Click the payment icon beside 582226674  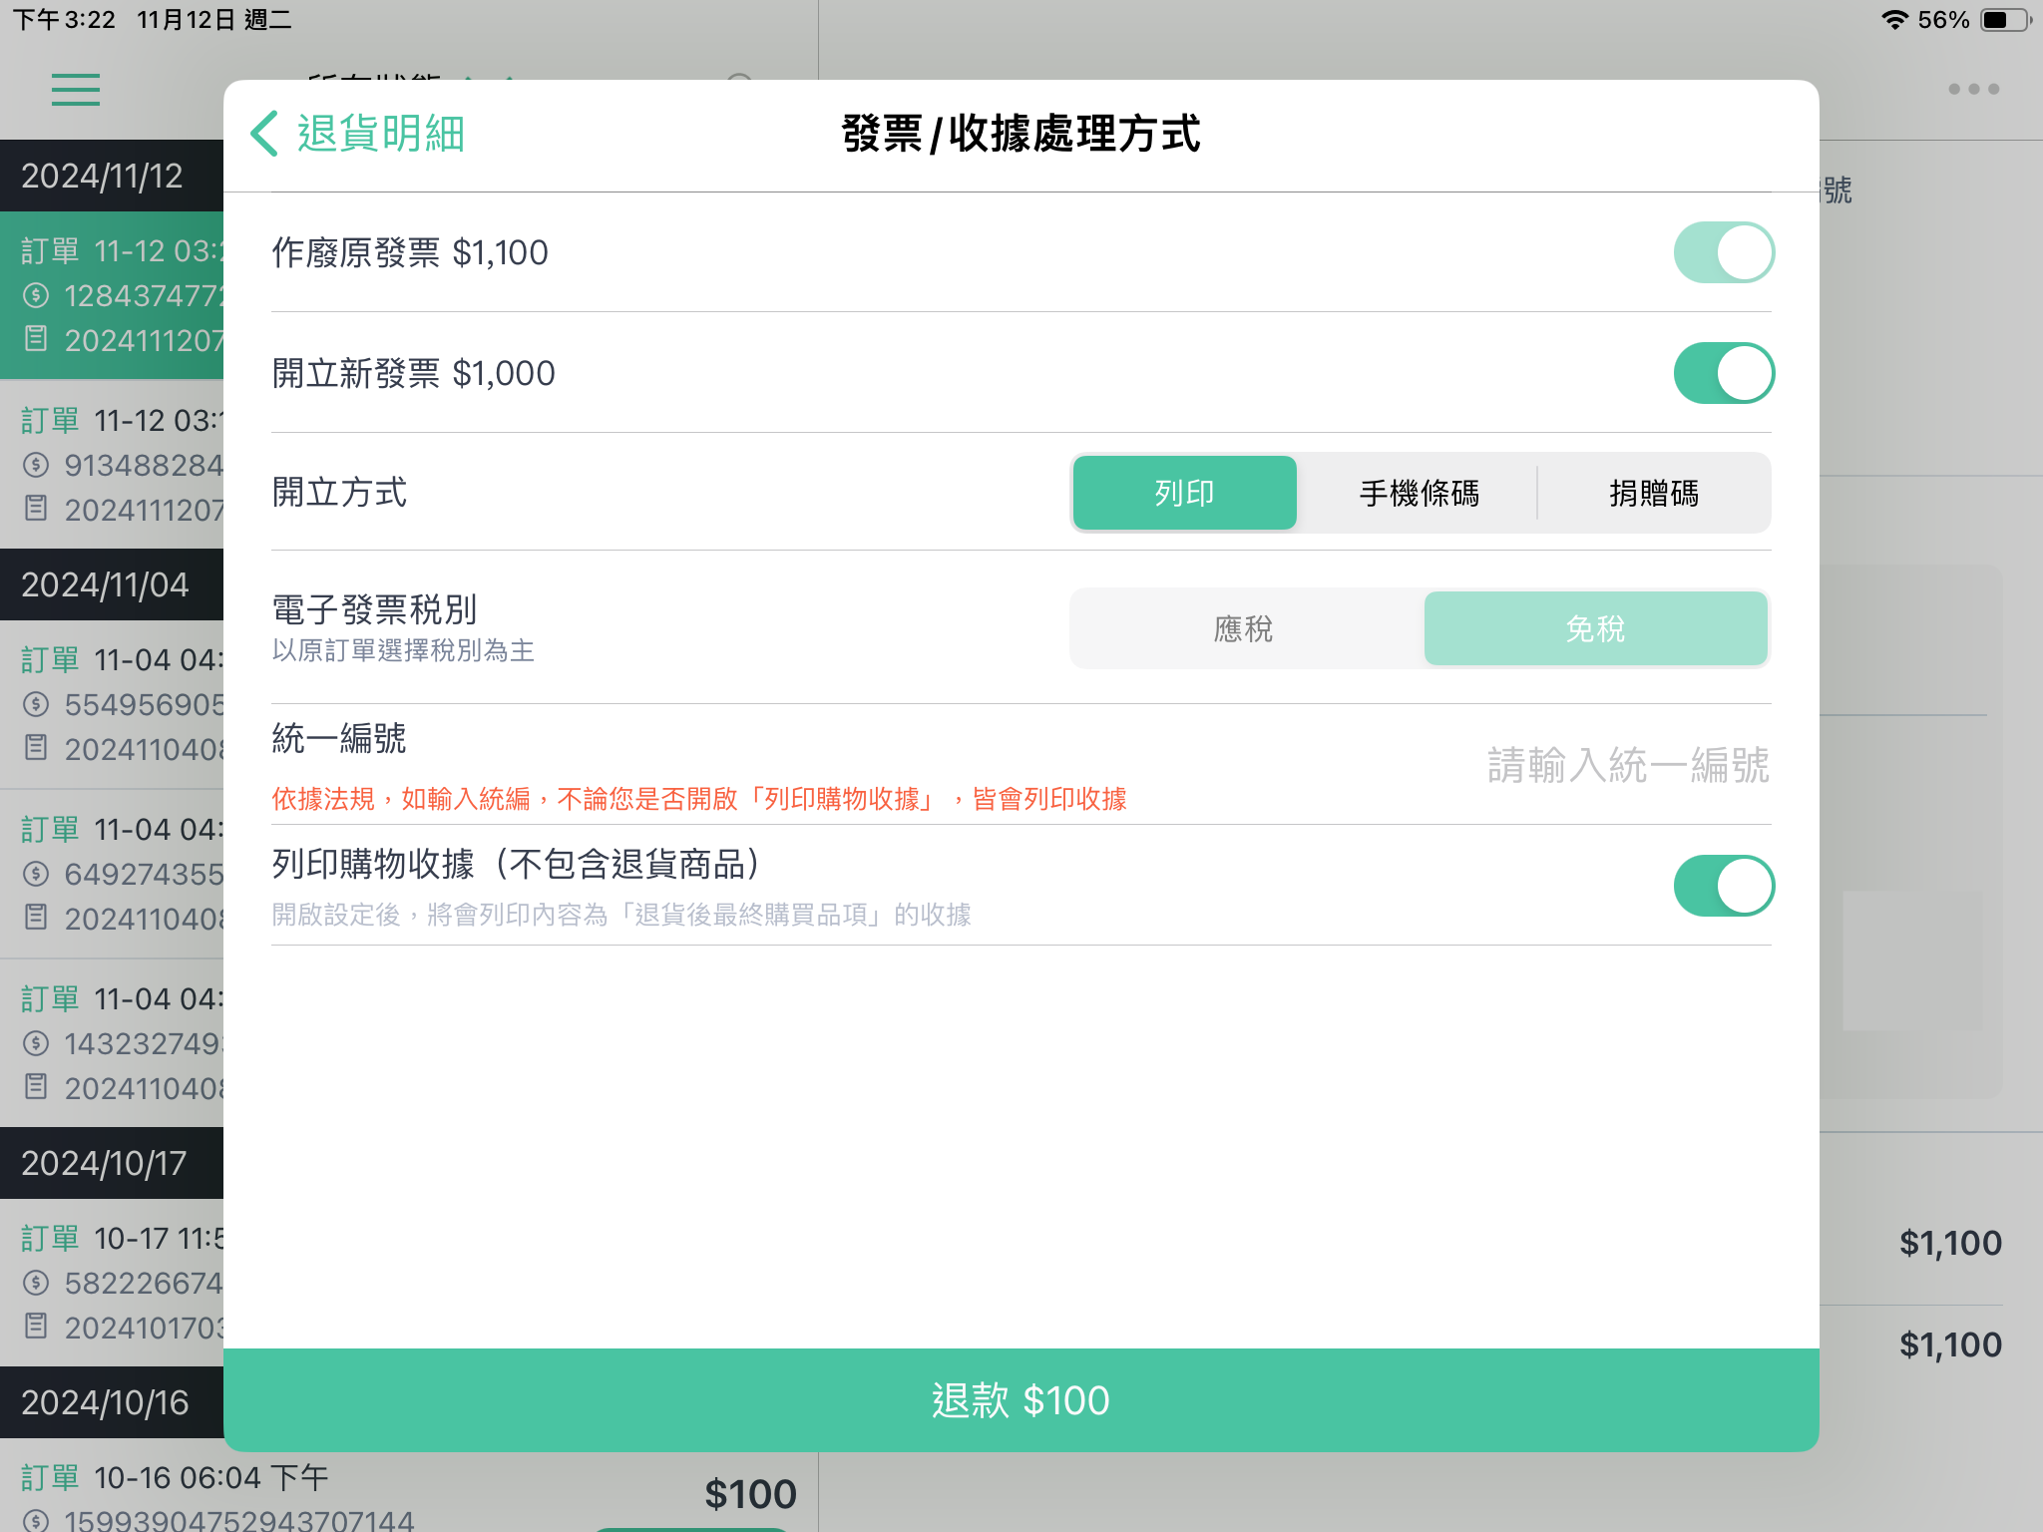point(36,1283)
